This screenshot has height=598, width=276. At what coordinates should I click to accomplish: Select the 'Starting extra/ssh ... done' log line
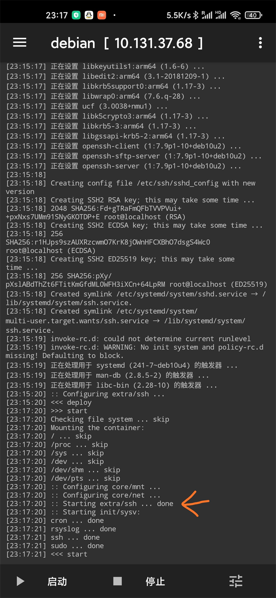tap(90, 504)
